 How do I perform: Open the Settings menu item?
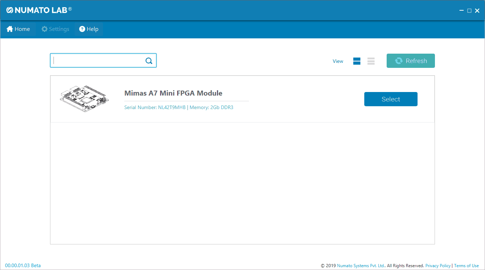pyautogui.click(x=55, y=29)
